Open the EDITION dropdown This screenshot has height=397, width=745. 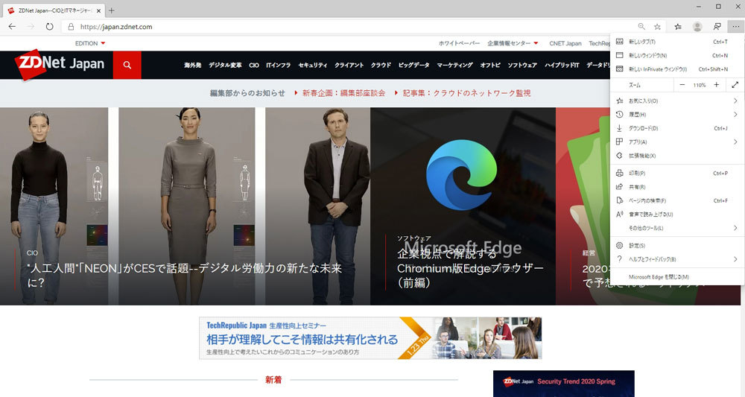[x=90, y=43]
